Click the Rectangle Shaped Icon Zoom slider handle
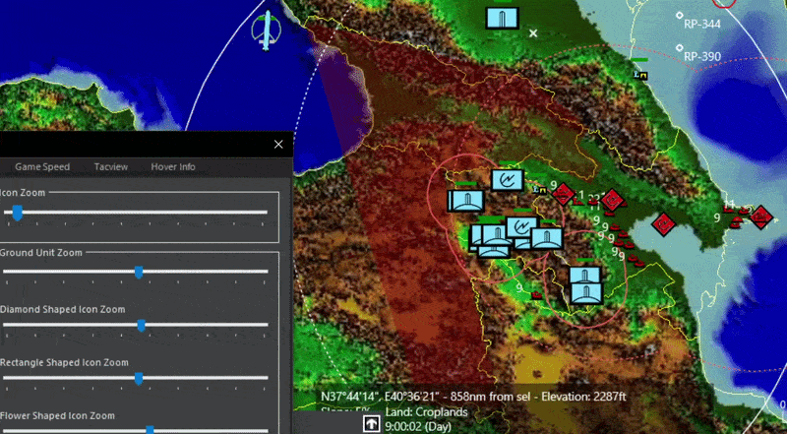Viewport: 787px width, 434px height. [139, 379]
